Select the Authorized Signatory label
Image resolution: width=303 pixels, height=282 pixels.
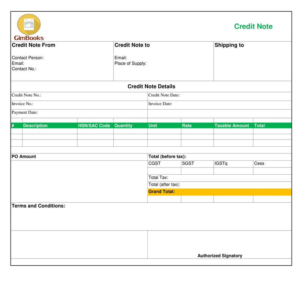[x=220, y=256]
